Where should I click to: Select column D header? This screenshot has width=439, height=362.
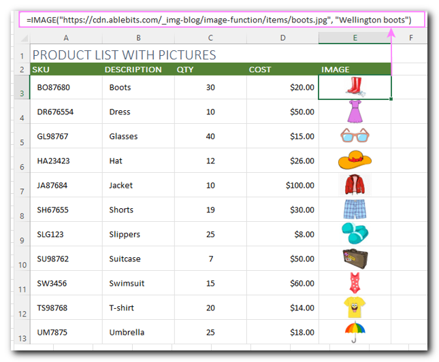point(282,38)
